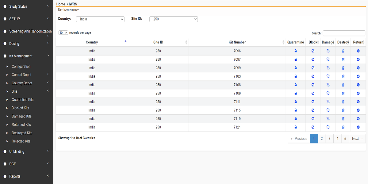Image resolution: width=368 pixels, height=184 pixels.
Task: Click the Next pagination button
Action: click(x=357, y=139)
